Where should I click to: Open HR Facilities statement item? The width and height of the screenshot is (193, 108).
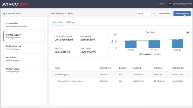[24, 59]
